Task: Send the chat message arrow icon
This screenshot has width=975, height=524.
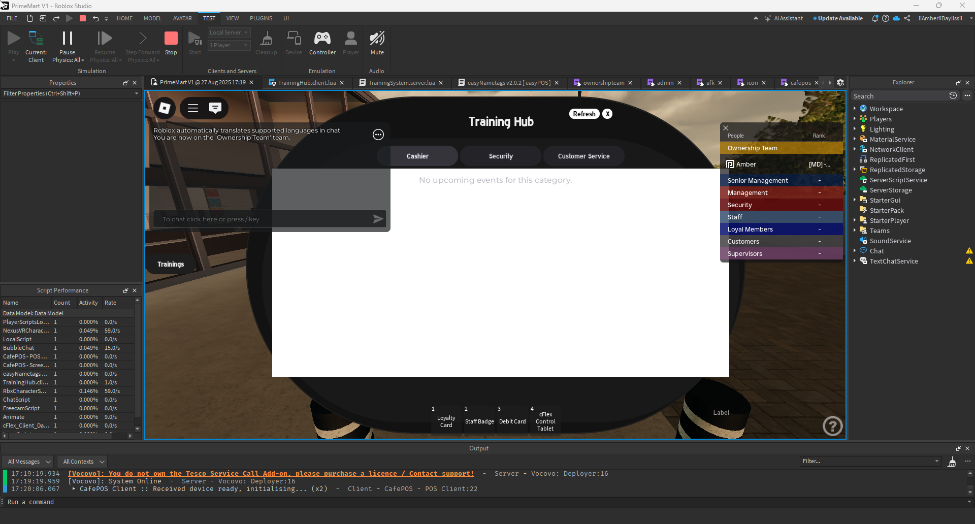Action: click(x=378, y=219)
